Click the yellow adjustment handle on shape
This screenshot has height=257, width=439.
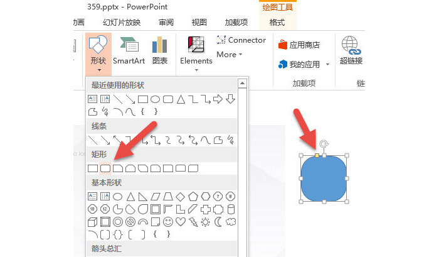(317, 155)
